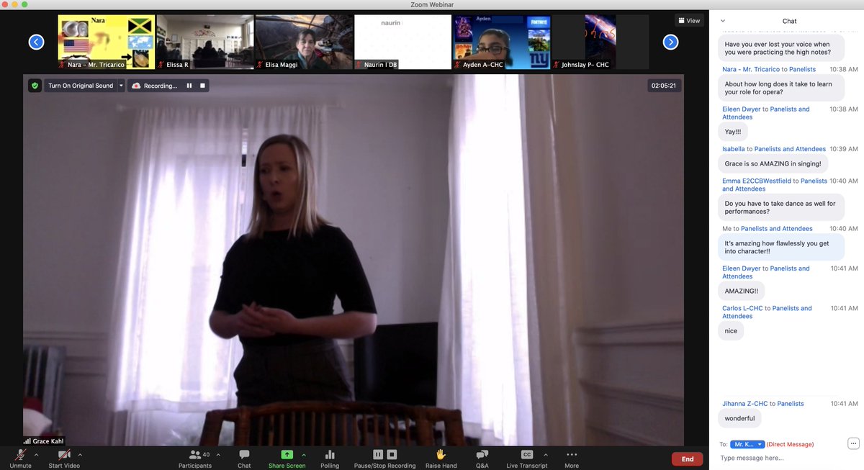The height and width of the screenshot is (470, 864).
Task: Click the Chat panel title
Action: pos(789,21)
